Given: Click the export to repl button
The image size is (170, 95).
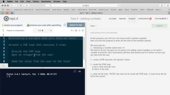Looking at the screenshot, I should click(76, 25).
